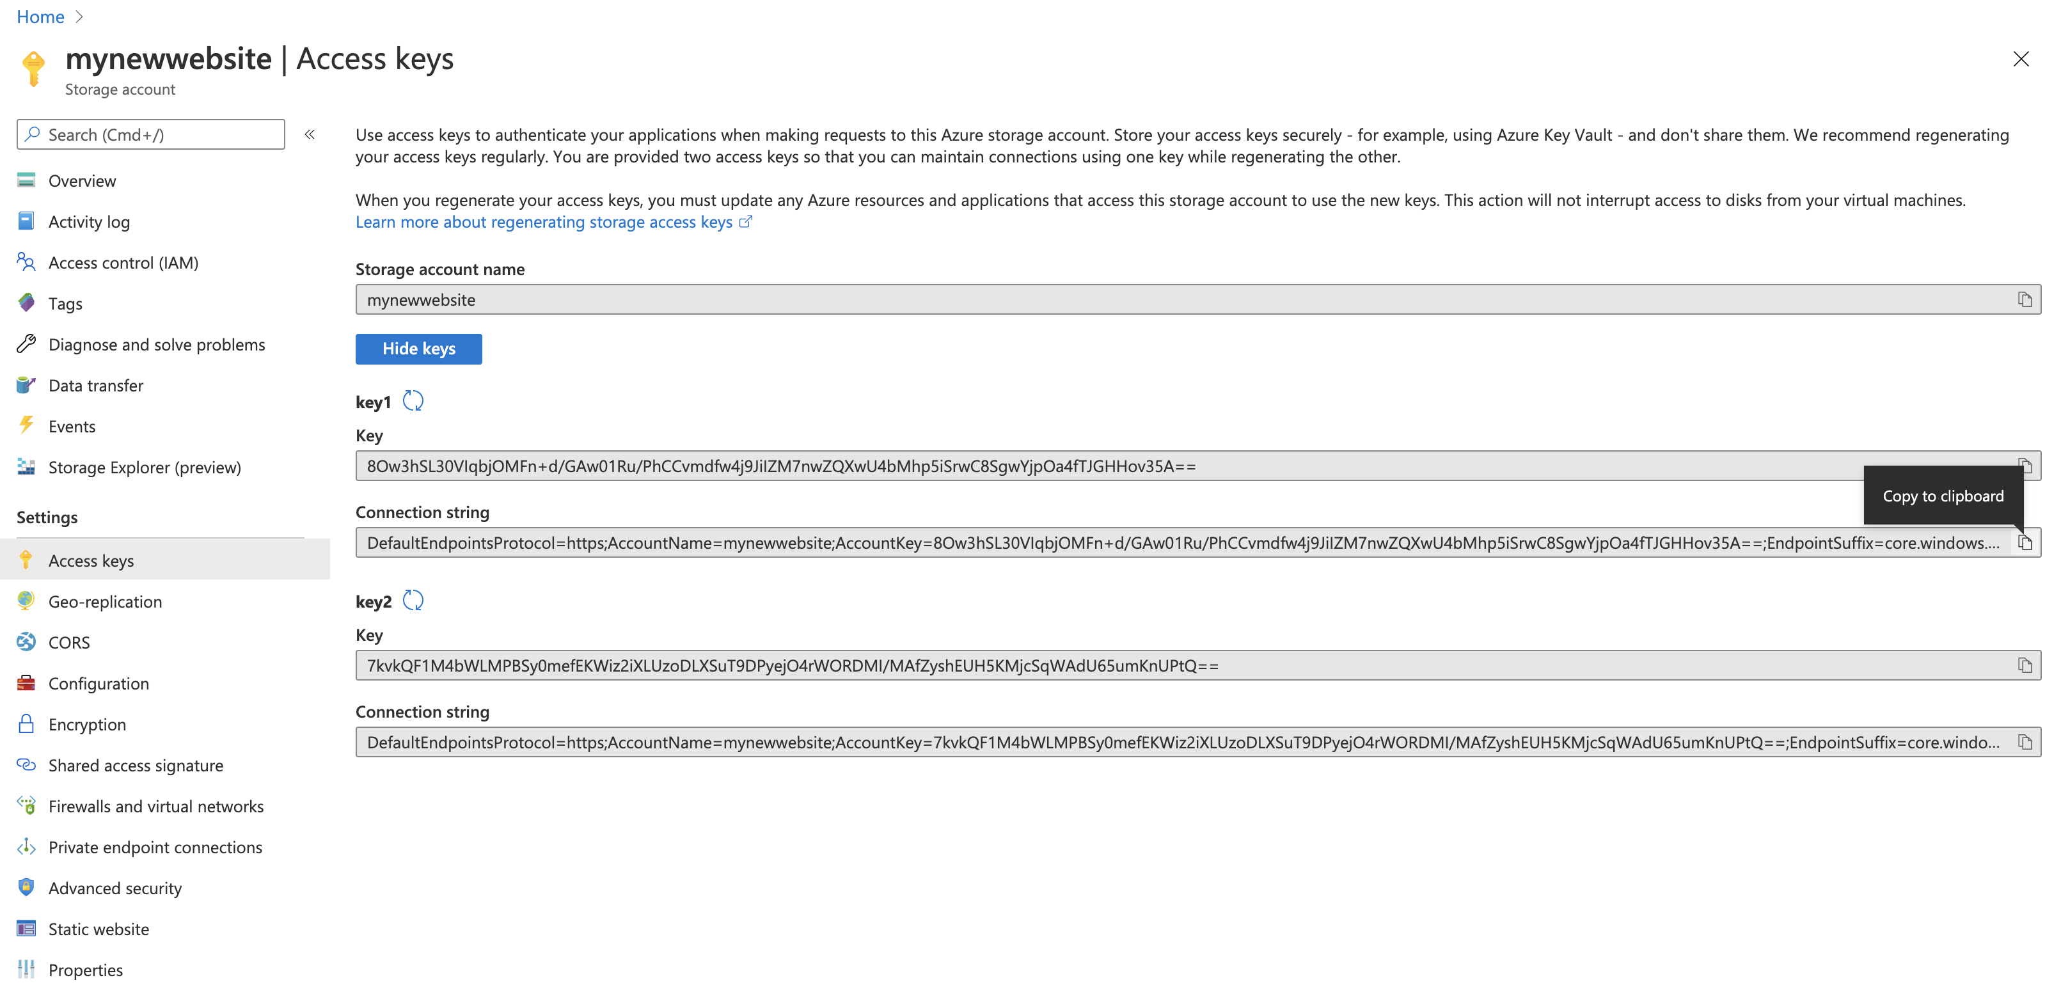The width and height of the screenshot is (2061, 985).
Task: Click the Hide keys button
Action: (418, 349)
